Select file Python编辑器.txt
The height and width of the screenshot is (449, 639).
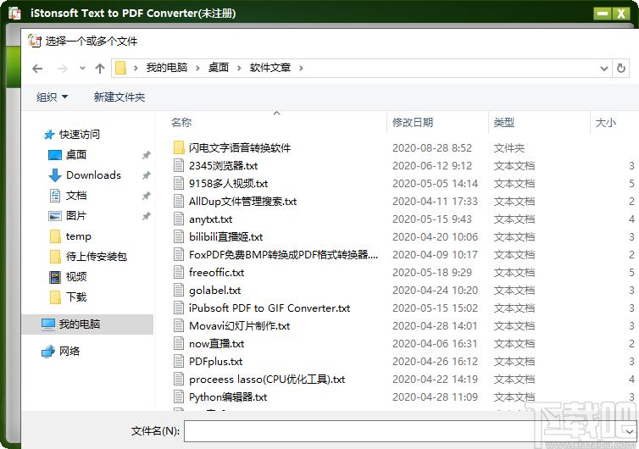click(x=228, y=397)
